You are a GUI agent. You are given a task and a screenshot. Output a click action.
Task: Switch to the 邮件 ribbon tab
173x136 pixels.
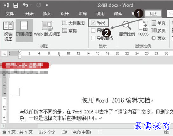pyautogui.click(x=118, y=14)
